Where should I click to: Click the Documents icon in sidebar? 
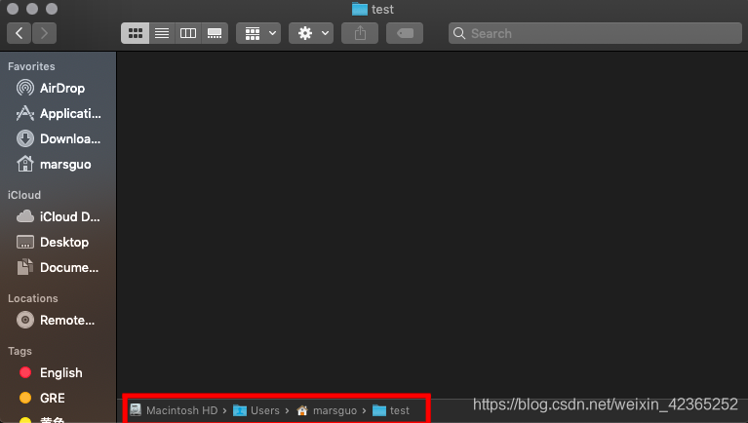click(25, 267)
